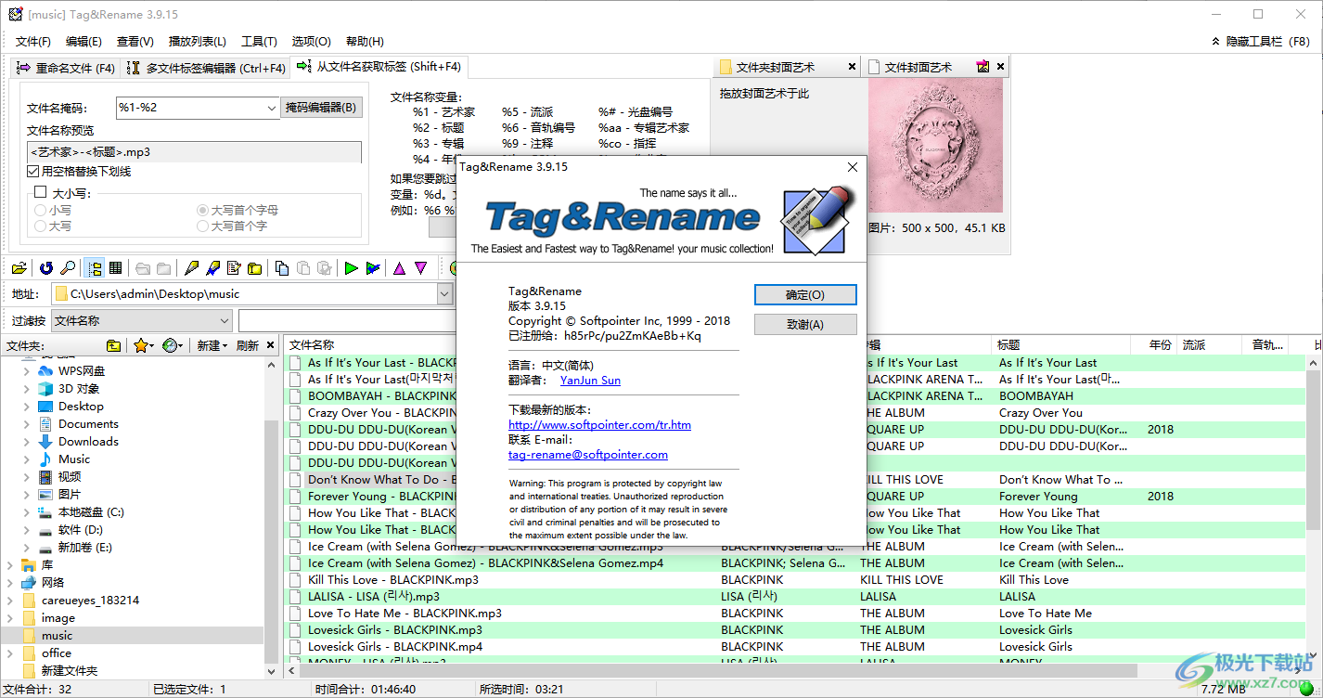The width and height of the screenshot is (1323, 698).
Task: Click the yellow pencil edit tag icon
Action: point(191,268)
